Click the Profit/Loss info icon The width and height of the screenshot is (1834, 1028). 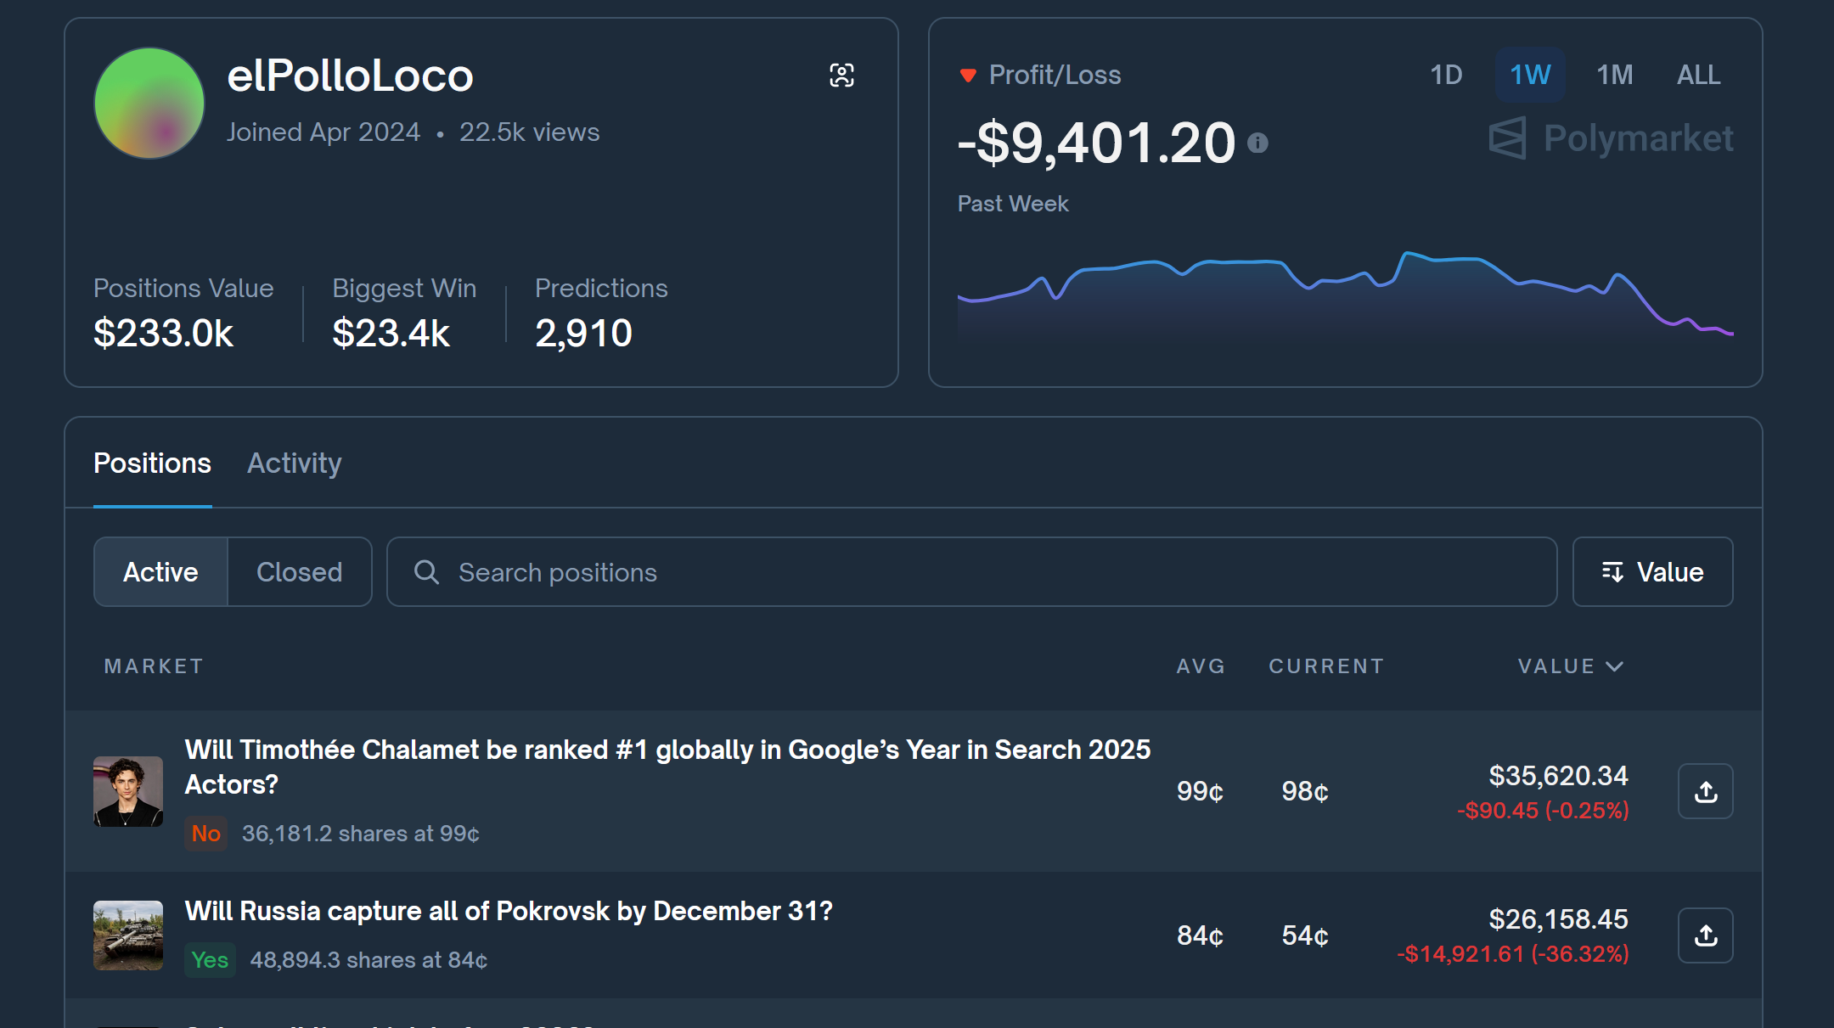[1257, 143]
